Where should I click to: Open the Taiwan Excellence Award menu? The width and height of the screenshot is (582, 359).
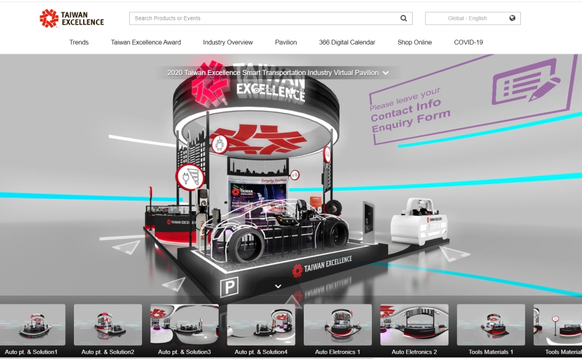click(145, 42)
